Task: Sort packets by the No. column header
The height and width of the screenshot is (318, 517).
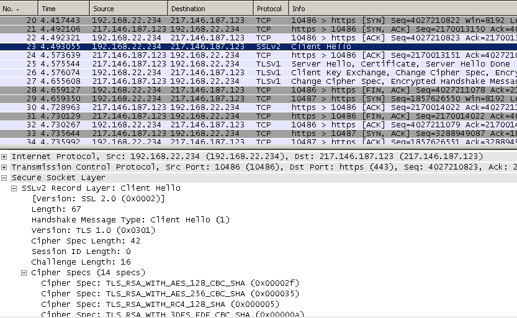Action: click(x=19, y=9)
